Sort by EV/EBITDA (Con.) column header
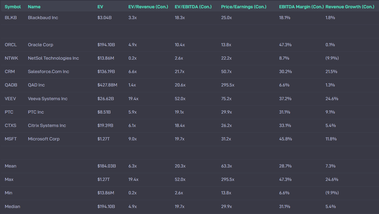This screenshot has width=379, height=214. [x=193, y=7]
